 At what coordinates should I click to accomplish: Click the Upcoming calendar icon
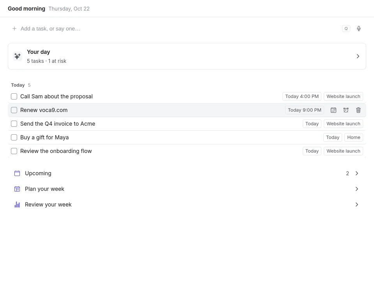(x=17, y=173)
